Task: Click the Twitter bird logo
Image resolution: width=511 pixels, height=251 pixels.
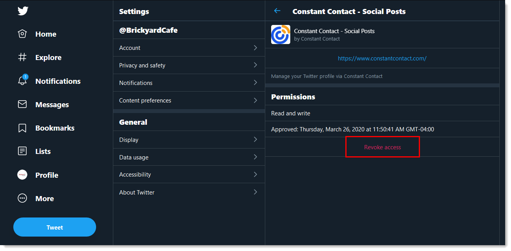Action: click(x=23, y=11)
